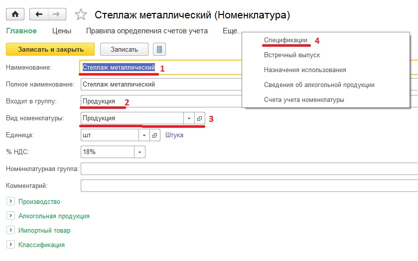418x261 pixels.
Task: Expand the Классификация section
Action: [10, 245]
